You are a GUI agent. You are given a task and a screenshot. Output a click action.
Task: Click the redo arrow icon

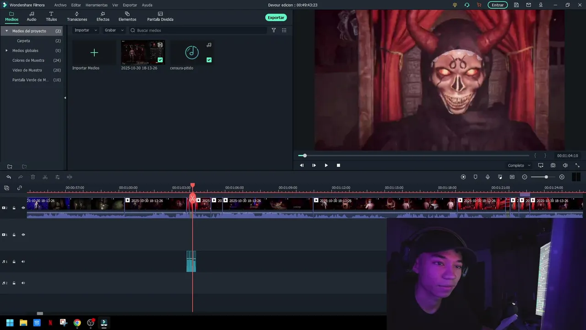tap(21, 177)
